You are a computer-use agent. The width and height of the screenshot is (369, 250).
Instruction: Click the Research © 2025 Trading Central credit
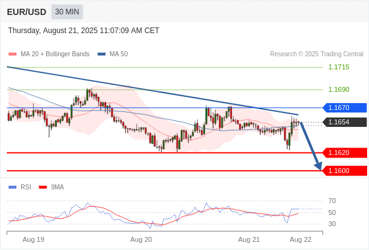[316, 54]
